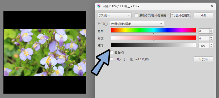
Task: Click the 輝度 value field showing -100
Action: pyautogui.click(x=204, y=46)
